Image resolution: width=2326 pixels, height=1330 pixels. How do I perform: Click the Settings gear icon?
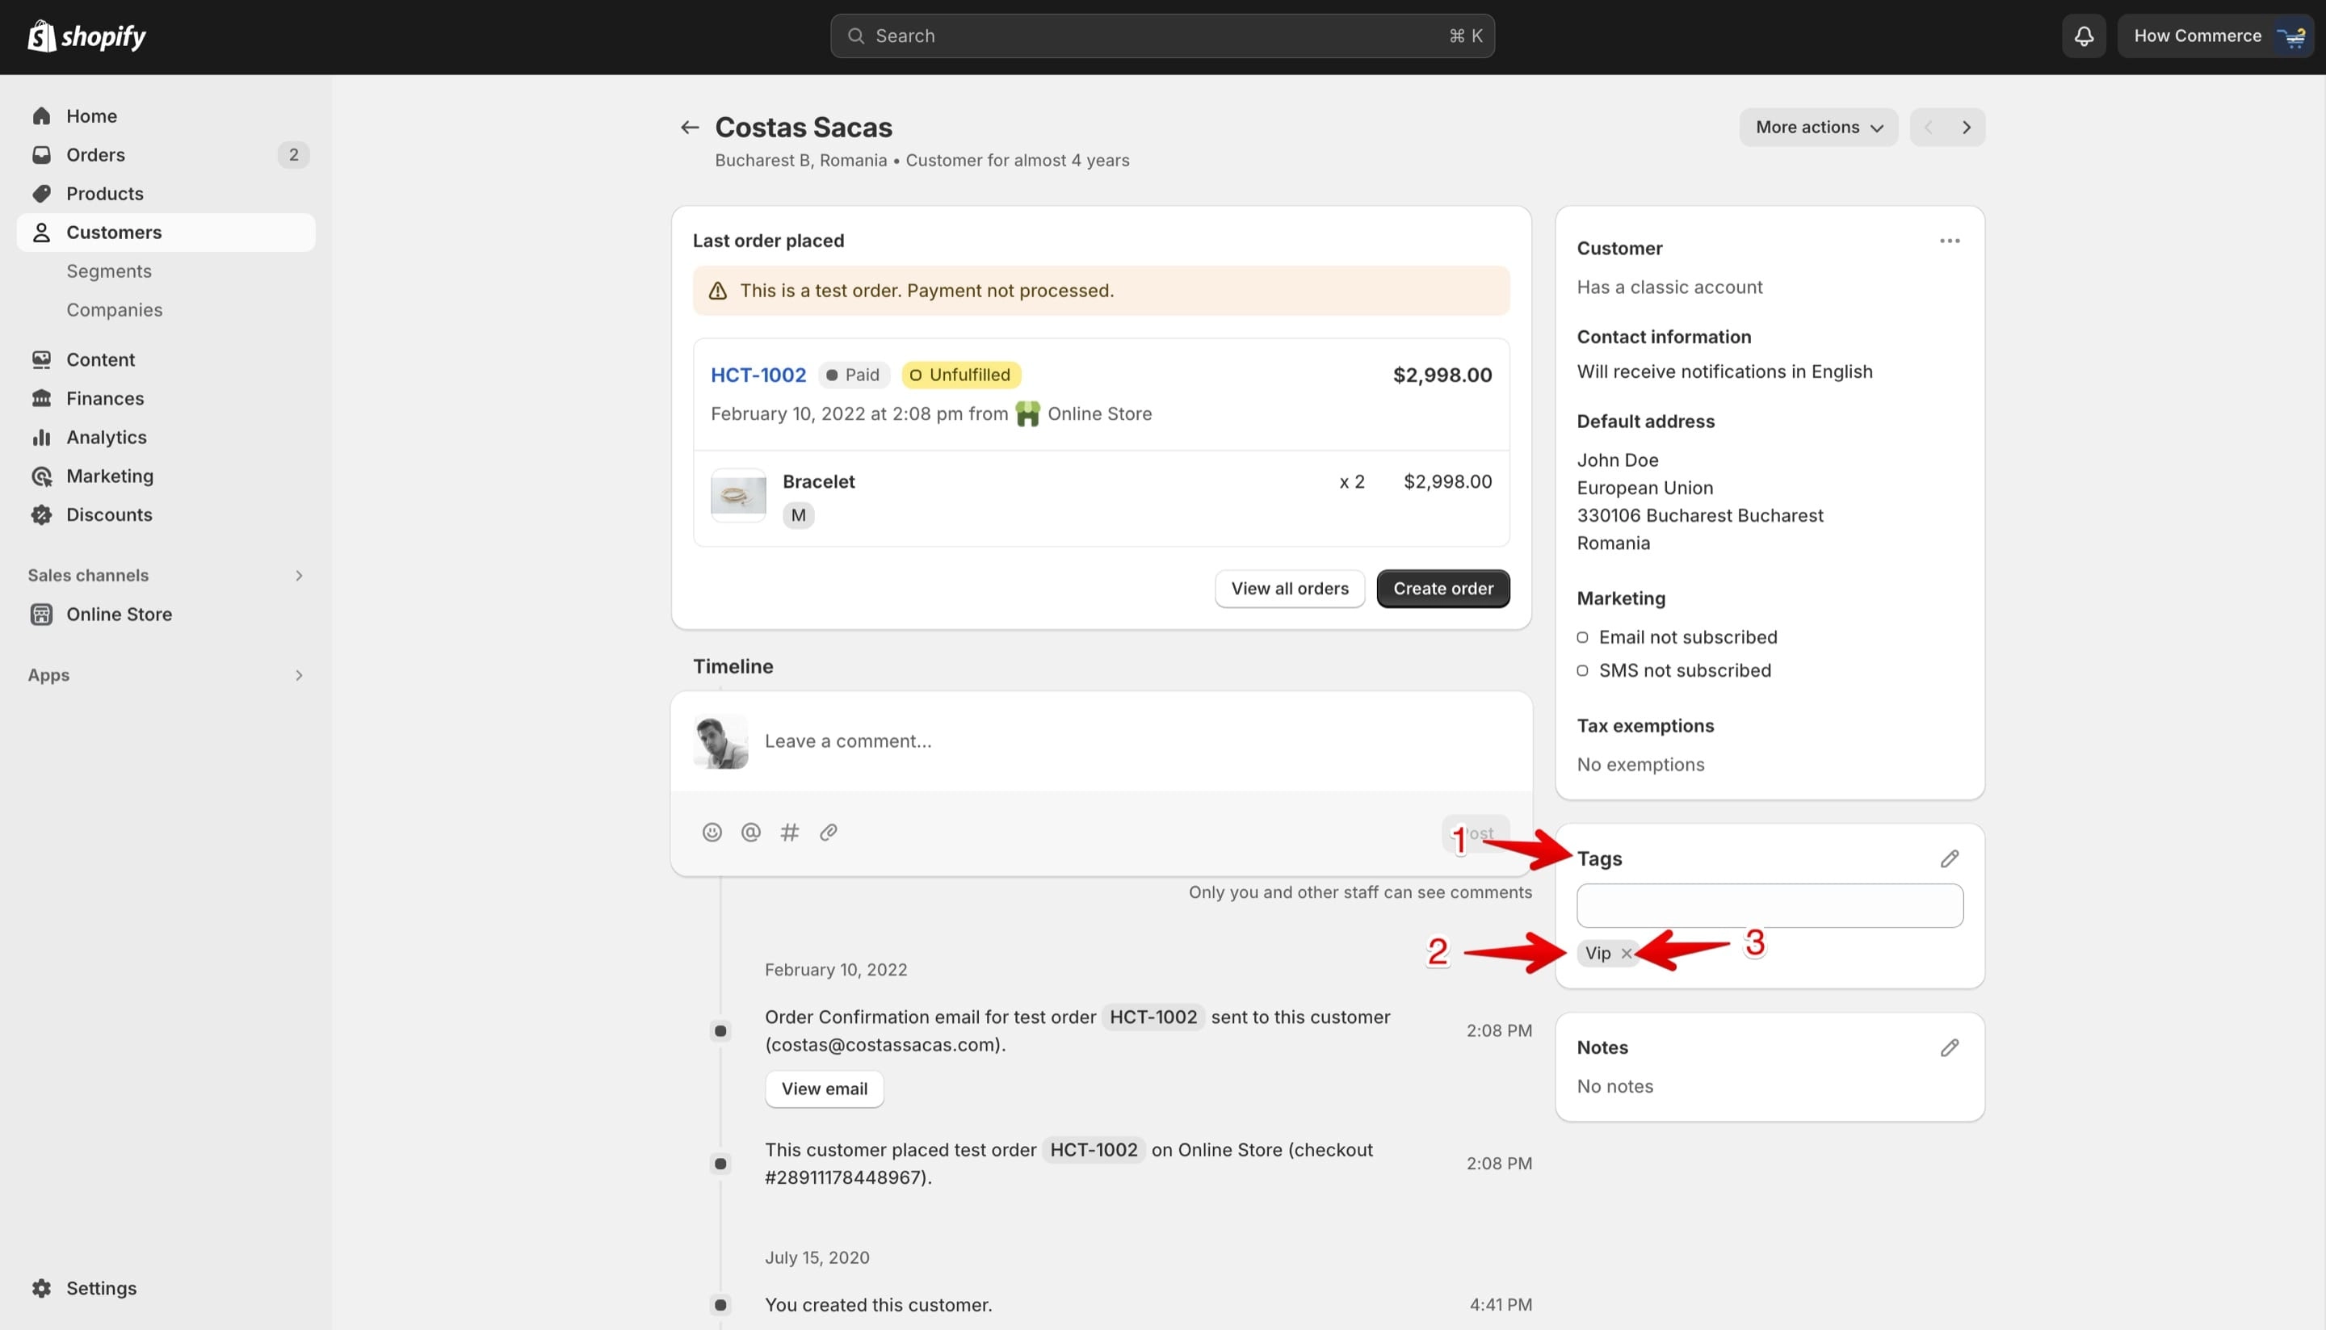pyautogui.click(x=41, y=1288)
